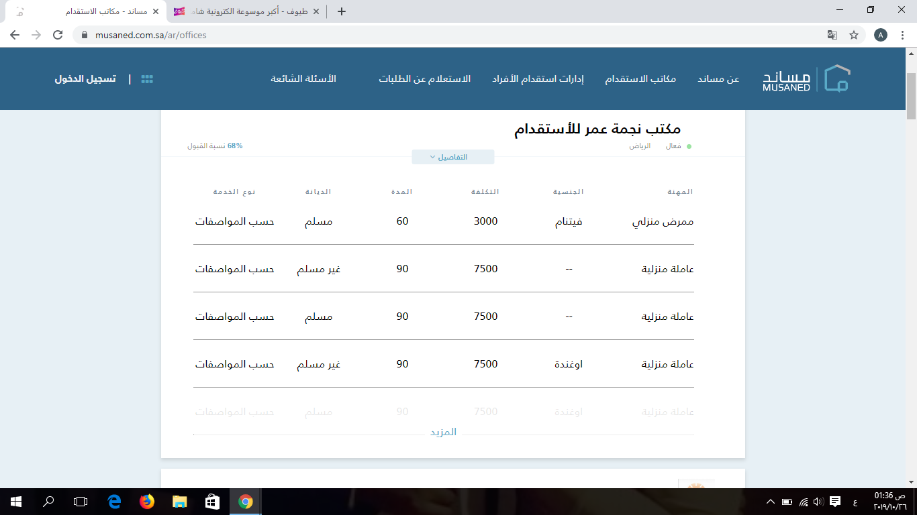
Task: Bookmark this page with the star icon
Action: tap(854, 35)
